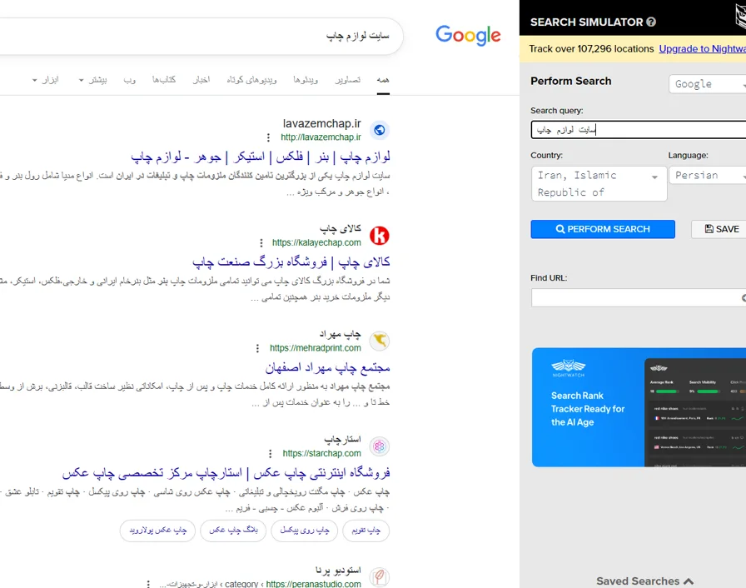This screenshot has height=588, width=746.
Task: Switch to the ویدیوهای کوتاه (Short videos) tab
Action: point(251,80)
